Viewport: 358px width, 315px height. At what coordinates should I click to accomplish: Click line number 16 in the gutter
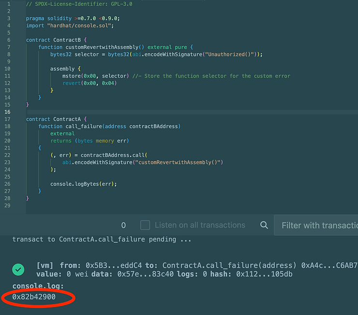pyautogui.click(x=7, y=112)
